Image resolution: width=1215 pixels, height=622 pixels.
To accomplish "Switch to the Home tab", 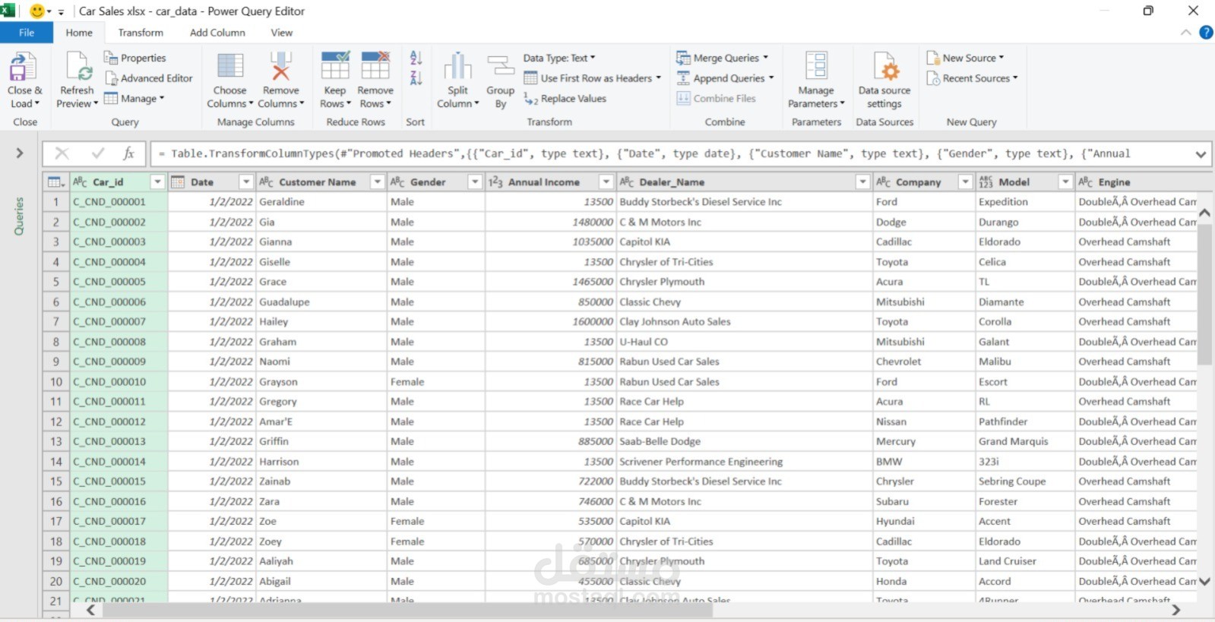I will coord(79,33).
